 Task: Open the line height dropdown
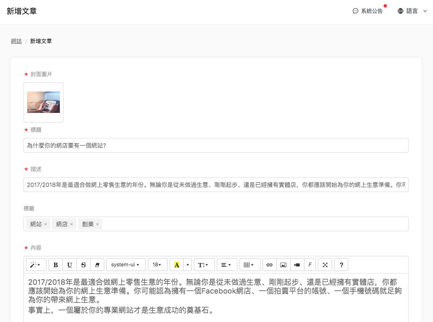point(204,265)
